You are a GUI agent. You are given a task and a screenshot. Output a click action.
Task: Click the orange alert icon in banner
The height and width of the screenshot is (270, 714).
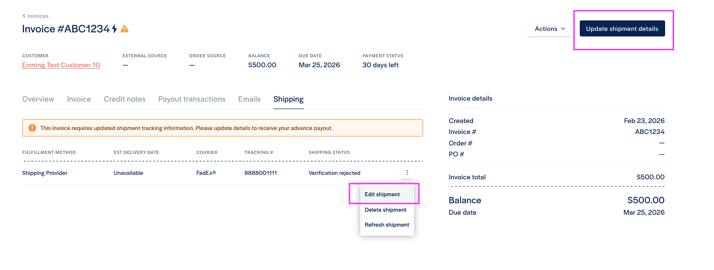(32, 128)
